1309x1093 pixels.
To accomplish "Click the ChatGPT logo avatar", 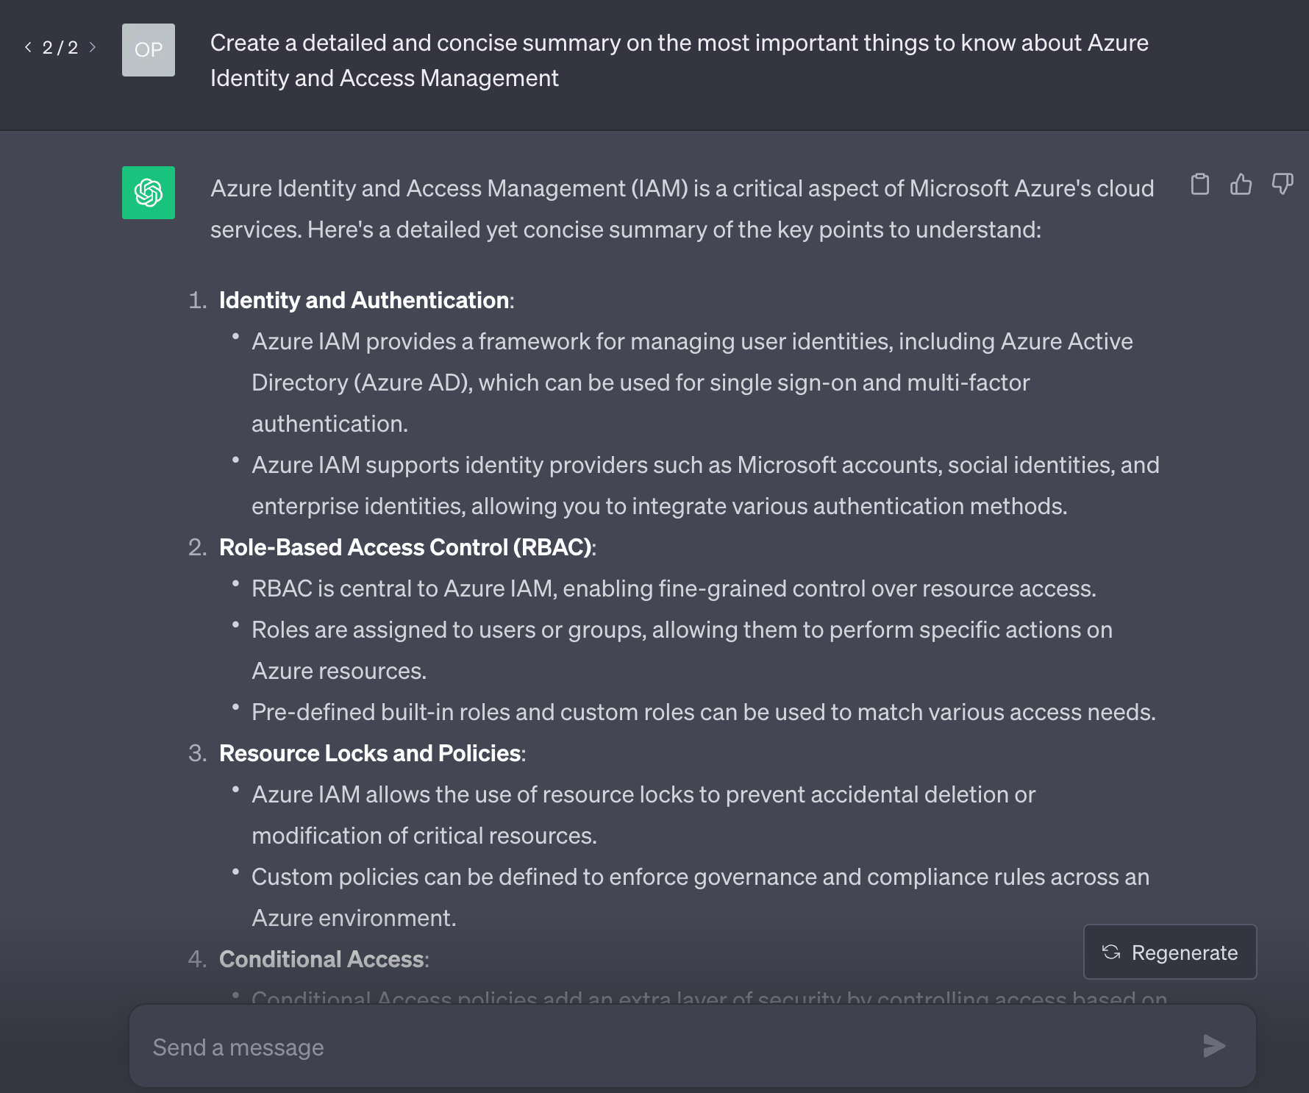I will click(x=149, y=193).
